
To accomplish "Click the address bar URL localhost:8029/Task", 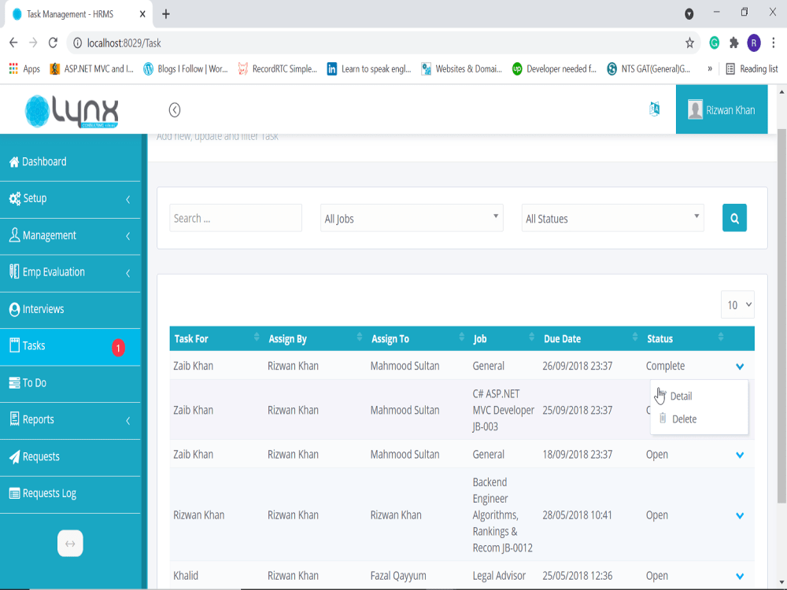I will point(124,43).
